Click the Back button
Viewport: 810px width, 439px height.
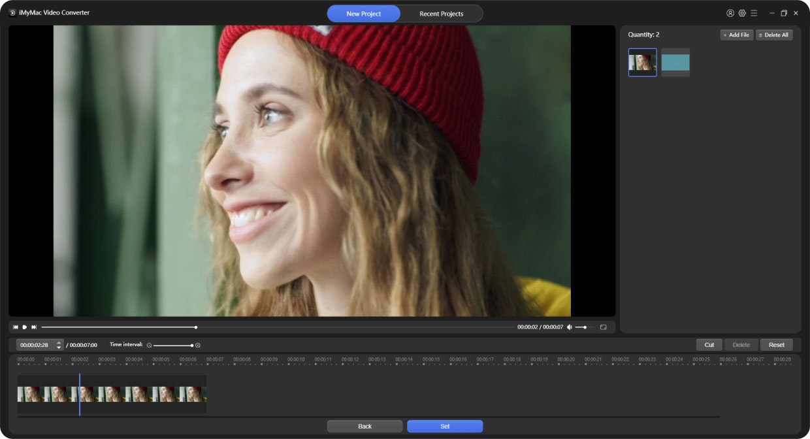click(365, 426)
